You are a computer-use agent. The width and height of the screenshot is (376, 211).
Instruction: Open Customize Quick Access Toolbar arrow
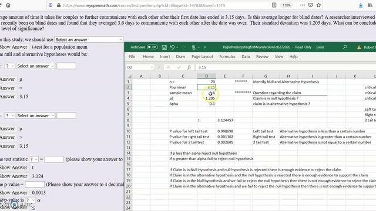[205, 47]
